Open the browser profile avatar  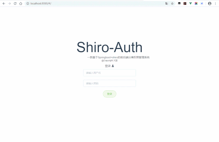click(x=210, y=3)
